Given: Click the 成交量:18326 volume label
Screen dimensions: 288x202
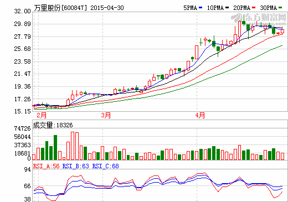Looking at the screenshot, I should coord(53,125).
